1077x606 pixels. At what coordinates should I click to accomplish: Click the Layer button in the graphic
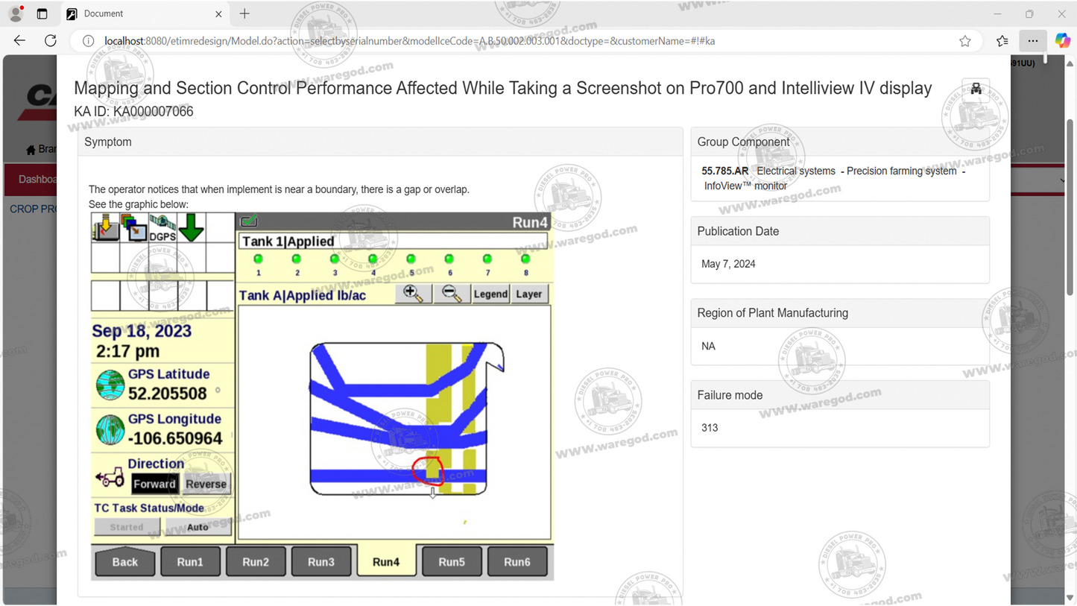click(529, 294)
